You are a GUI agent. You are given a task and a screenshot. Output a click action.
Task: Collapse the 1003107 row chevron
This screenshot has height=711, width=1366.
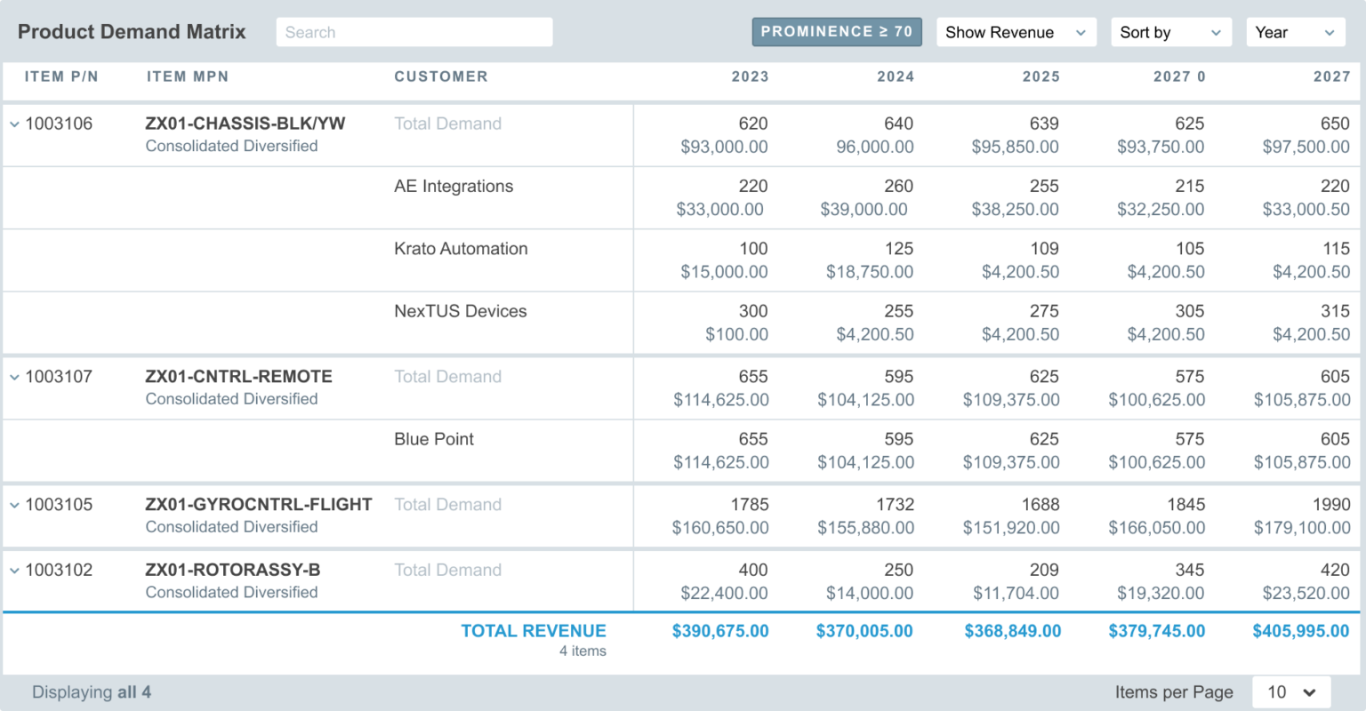pyautogui.click(x=14, y=377)
